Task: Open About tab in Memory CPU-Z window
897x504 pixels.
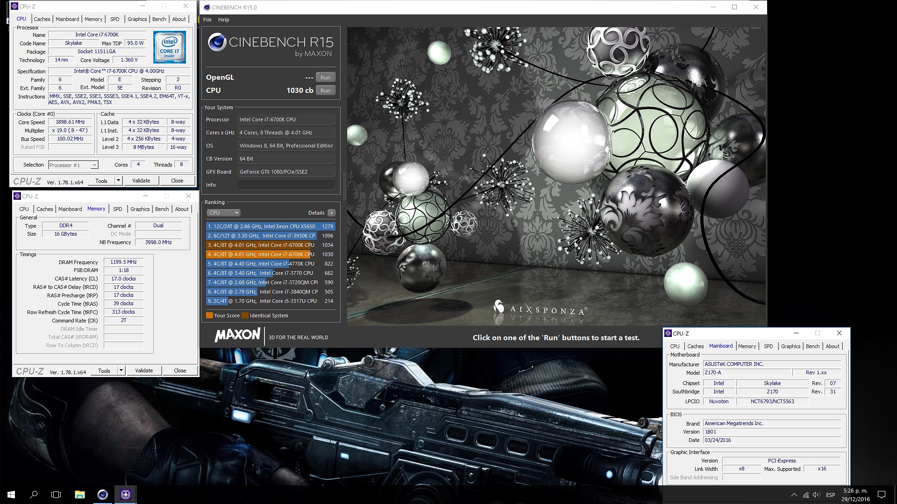Action: pos(182,209)
